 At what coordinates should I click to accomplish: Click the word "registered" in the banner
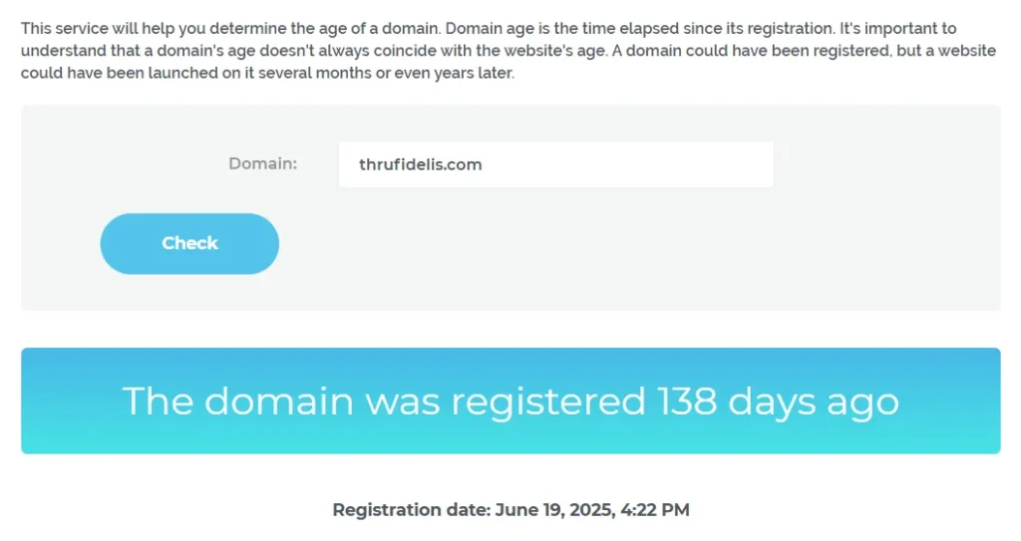coord(547,401)
